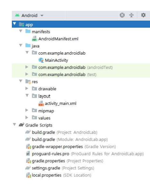Select the java folder

point(35,46)
